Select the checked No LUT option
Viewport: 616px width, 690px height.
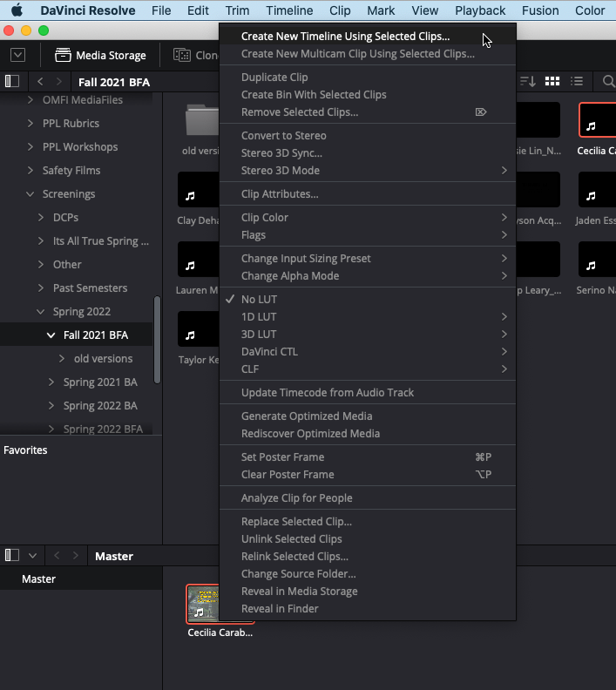tap(368, 299)
